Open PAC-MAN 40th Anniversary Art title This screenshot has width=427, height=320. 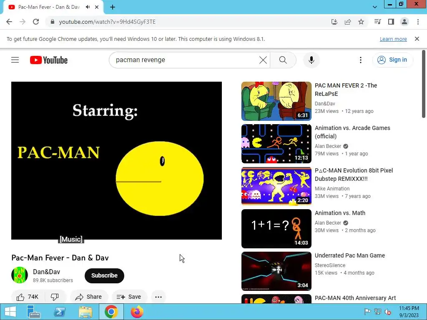pos(355,298)
